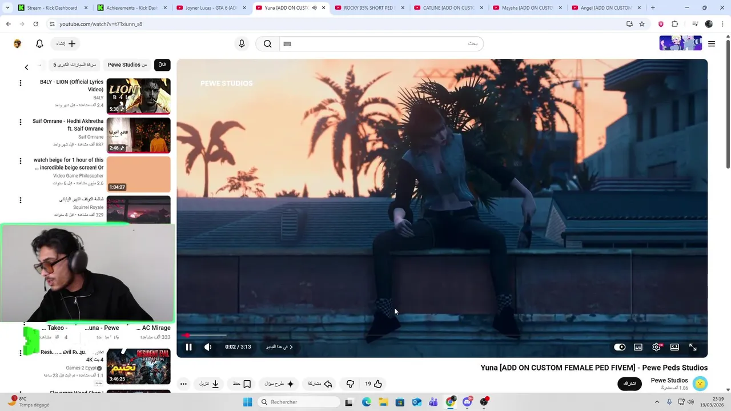Viewport: 731px width, 411px height.
Task: Switch to ROCKY 95% SHORT PED tab
Action: (369, 8)
